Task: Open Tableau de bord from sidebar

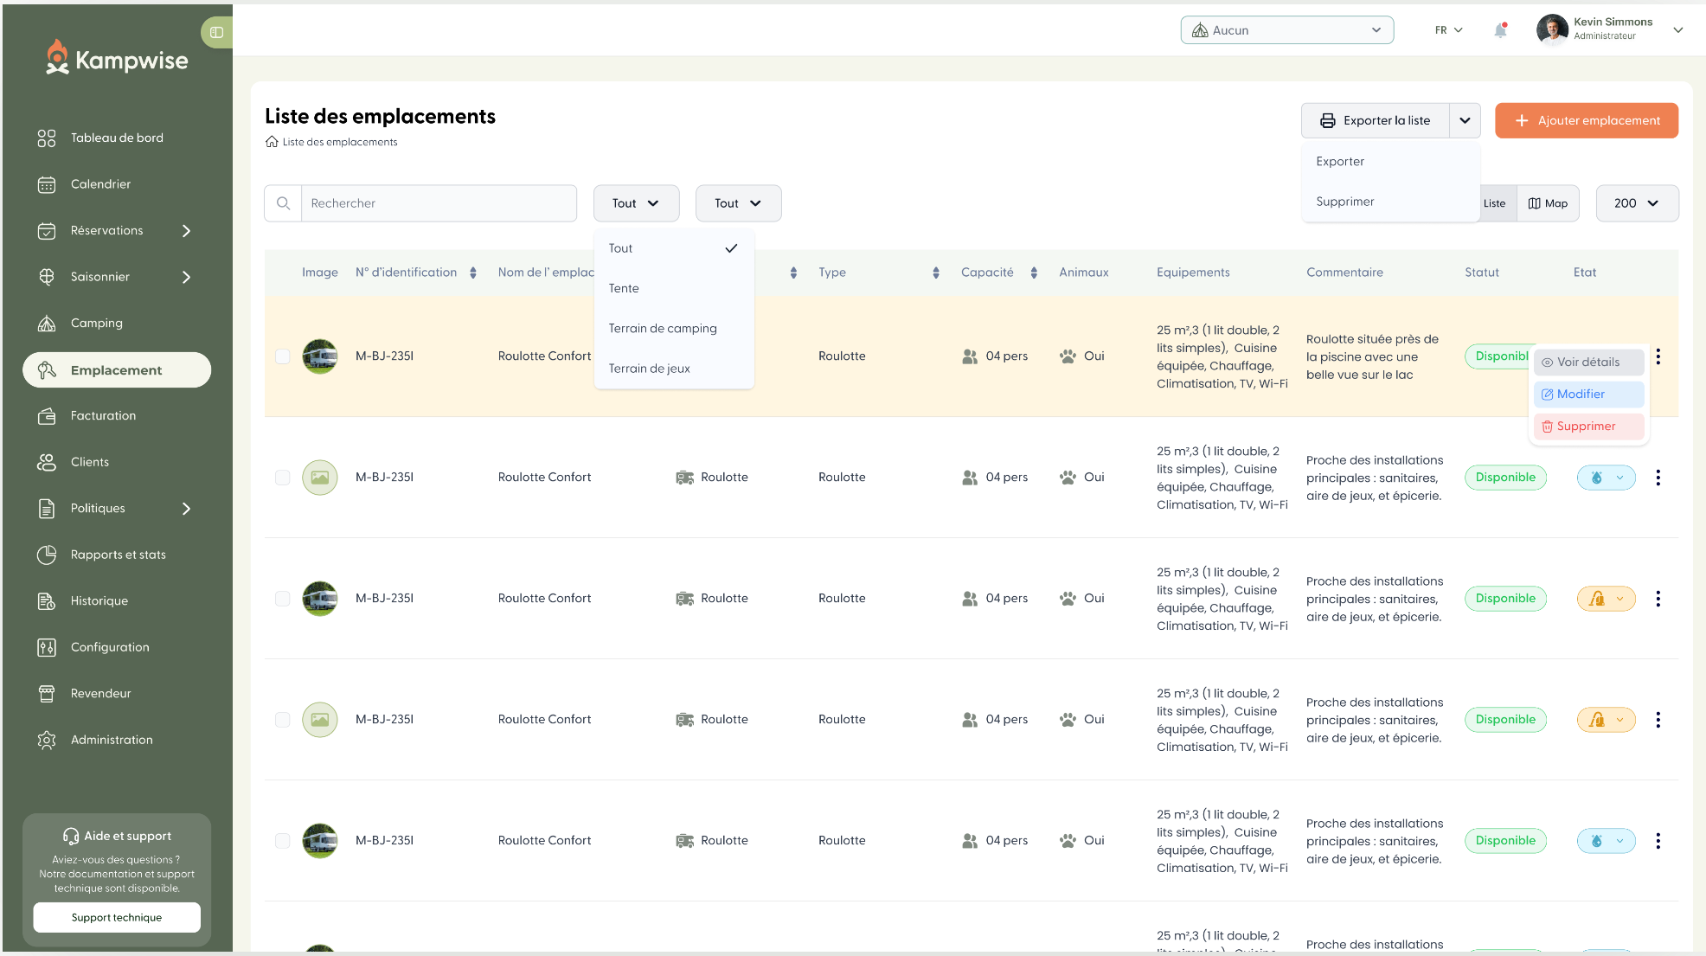Action: (x=117, y=138)
